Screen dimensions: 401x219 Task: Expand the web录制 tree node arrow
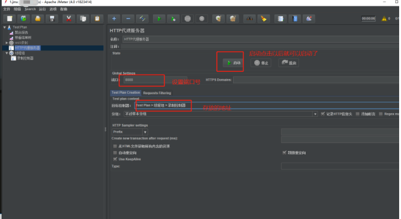(6, 43)
